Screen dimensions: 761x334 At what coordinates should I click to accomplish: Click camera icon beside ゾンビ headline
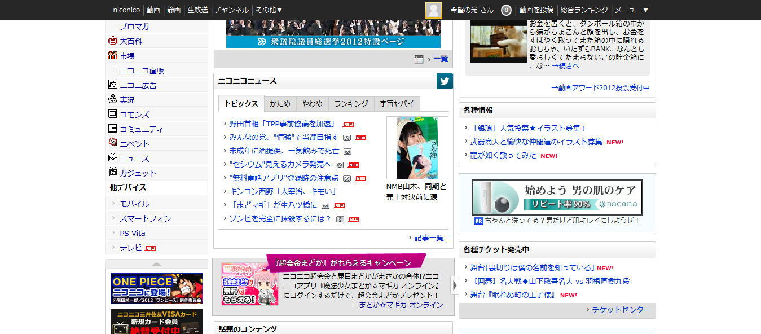click(x=340, y=219)
